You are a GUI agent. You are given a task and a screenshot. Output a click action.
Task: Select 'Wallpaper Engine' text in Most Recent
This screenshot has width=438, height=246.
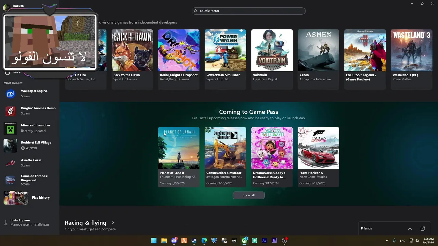(34, 91)
